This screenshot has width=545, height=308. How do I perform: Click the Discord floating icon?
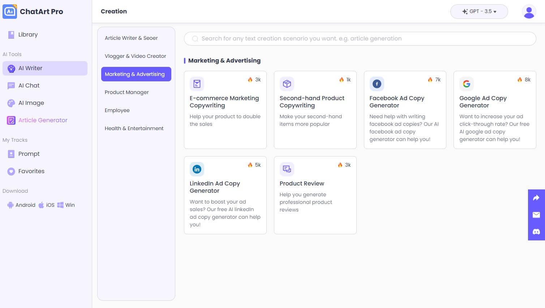coord(536,232)
